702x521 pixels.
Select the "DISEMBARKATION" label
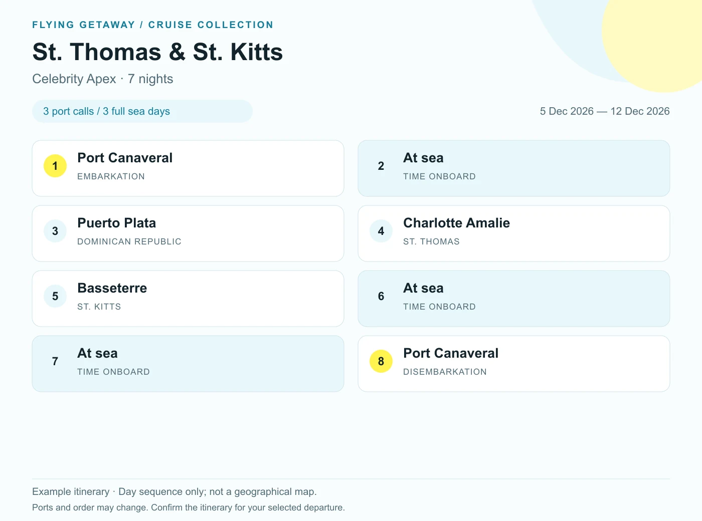tap(445, 372)
